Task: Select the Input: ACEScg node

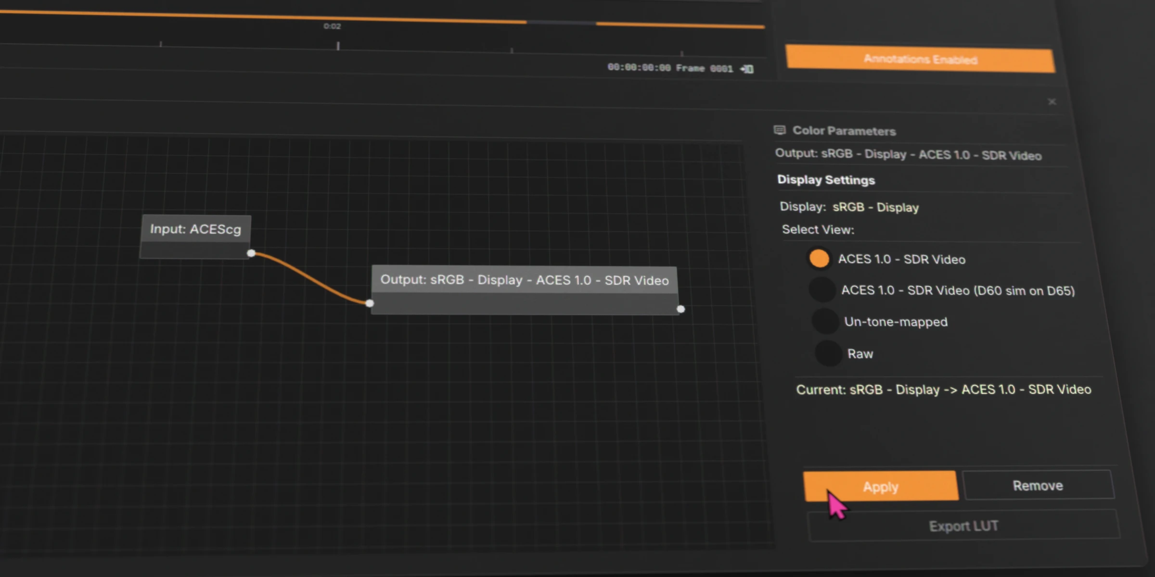Action: [x=195, y=229]
